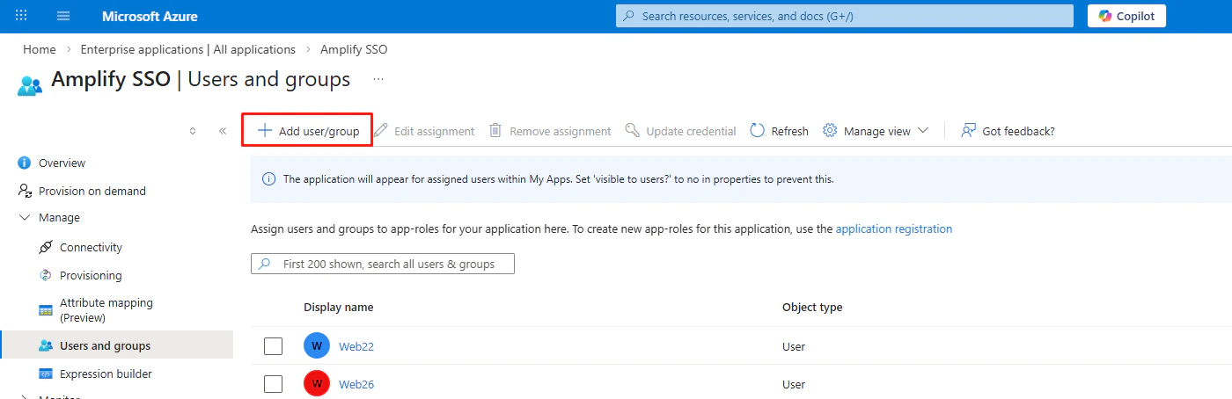1232x399 pixels.
Task: Open Enterprise applications breadcrumb link
Action: pos(188,49)
